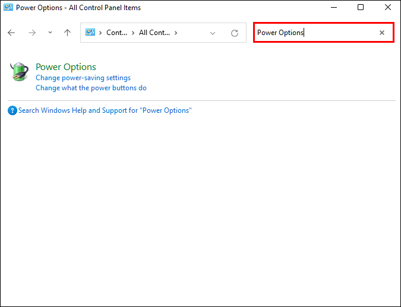Open Change what the power buttons do
This screenshot has height=307, width=401.
[x=91, y=88]
